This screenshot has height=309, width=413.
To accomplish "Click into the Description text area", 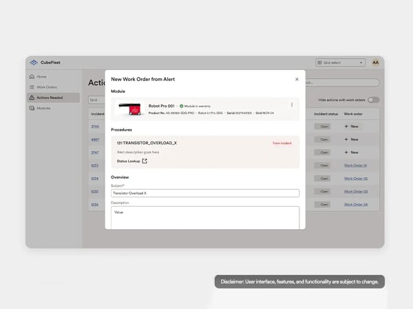I will click(x=205, y=218).
